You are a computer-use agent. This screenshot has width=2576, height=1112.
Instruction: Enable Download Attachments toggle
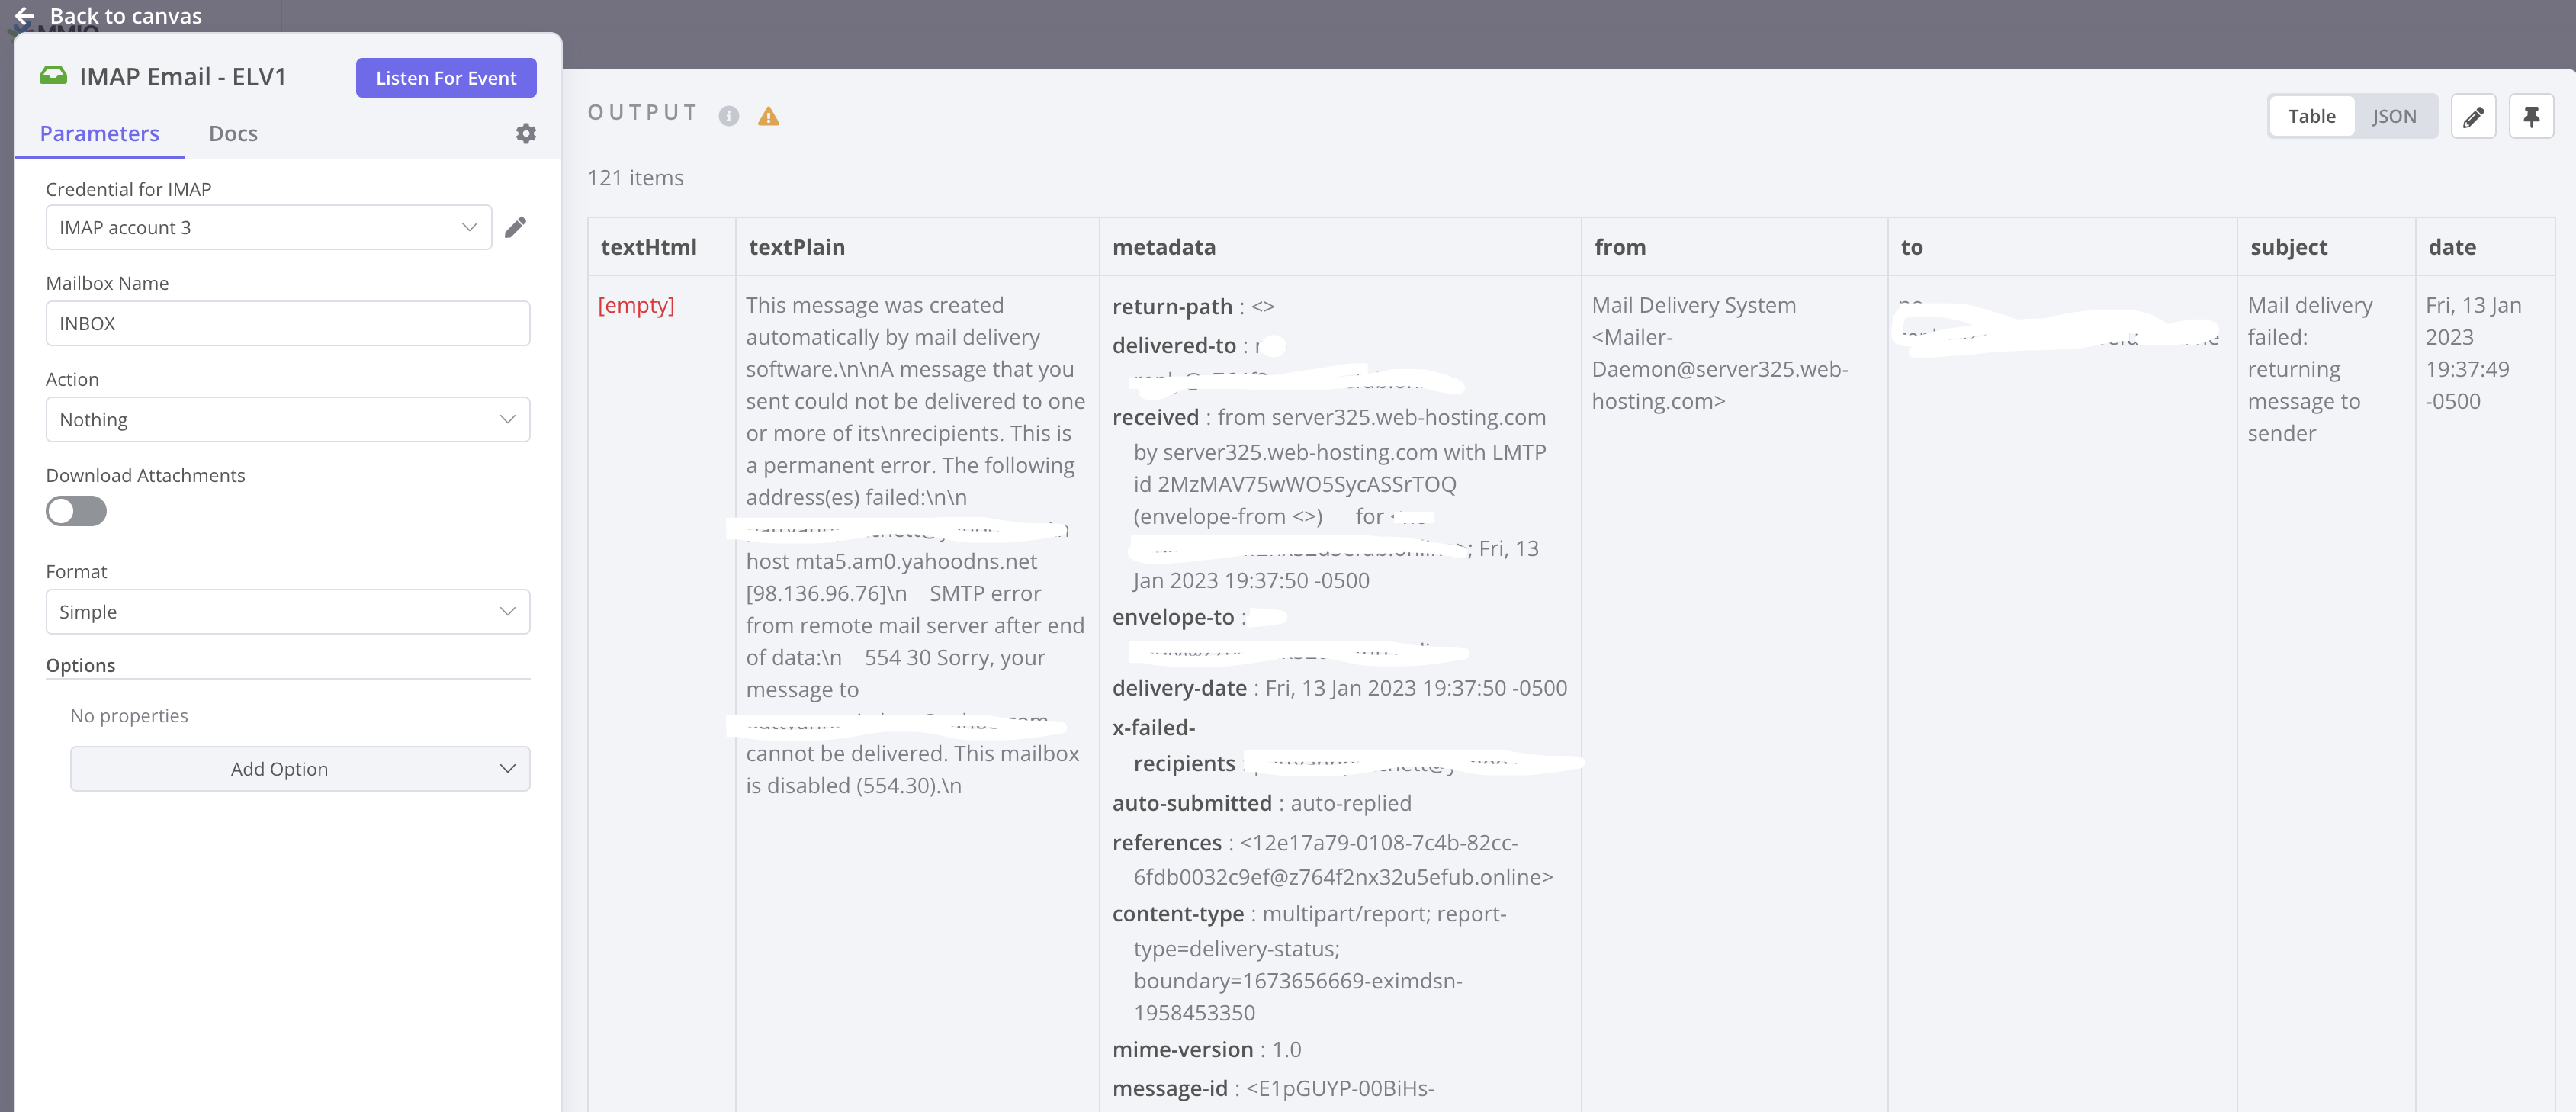click(76, 511)
